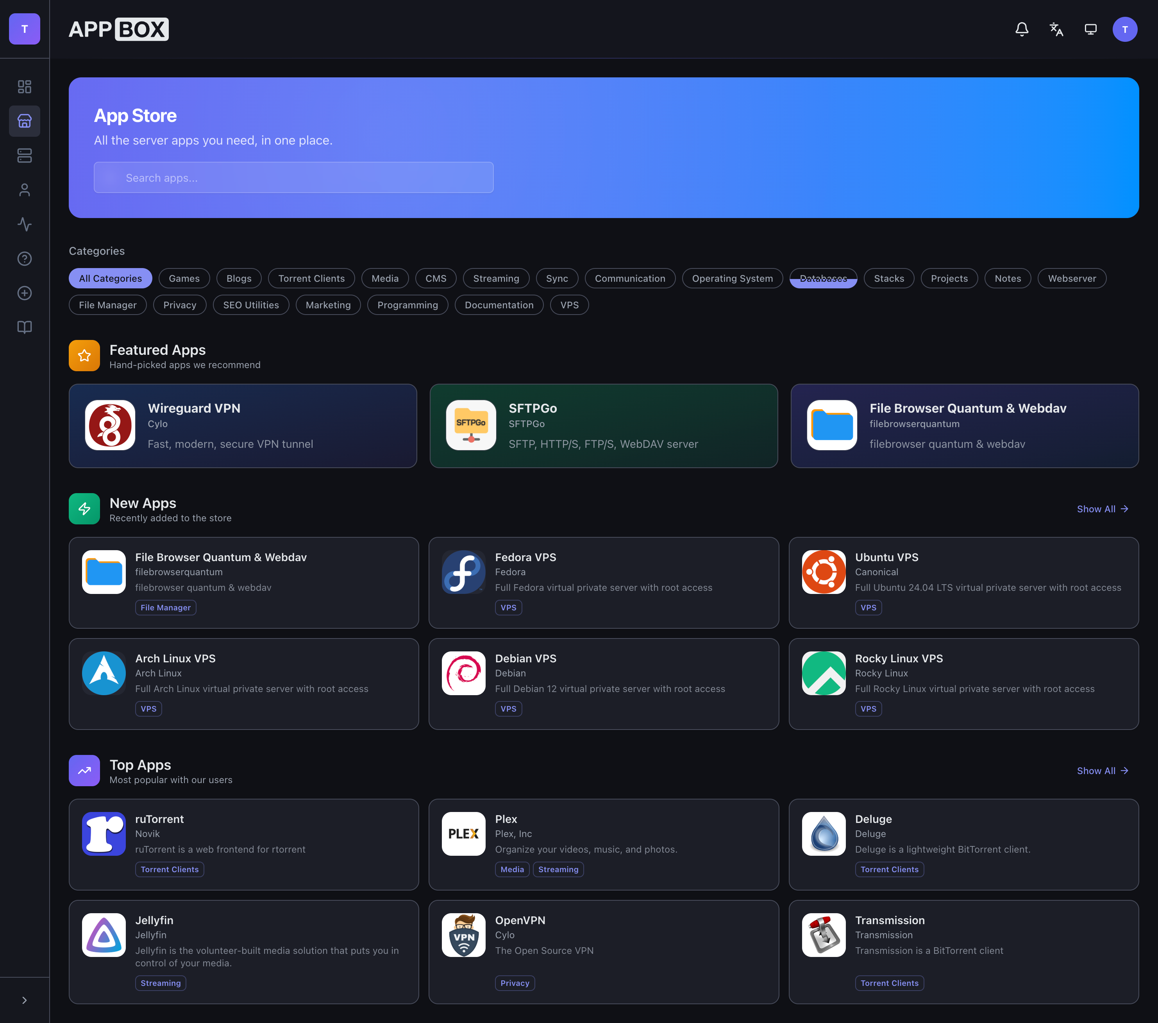
Task: Open the activity pulse sidebar icon
Action: pos(24,224)
